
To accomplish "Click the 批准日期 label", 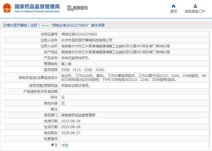I will click(x=51, y=121).
